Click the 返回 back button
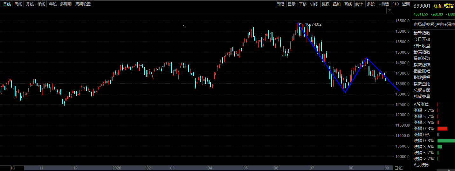Viewport: 455px width, 171px height. tap(406, 4)
